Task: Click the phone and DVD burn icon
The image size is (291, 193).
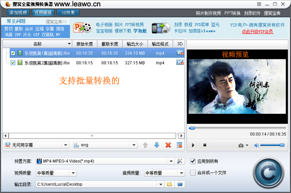Action: pyautogui.click(x=161, y=28)
